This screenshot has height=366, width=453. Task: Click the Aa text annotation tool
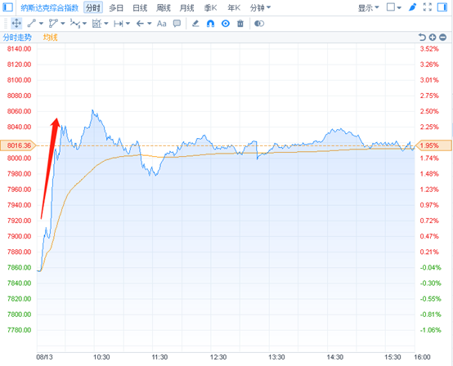162,24
